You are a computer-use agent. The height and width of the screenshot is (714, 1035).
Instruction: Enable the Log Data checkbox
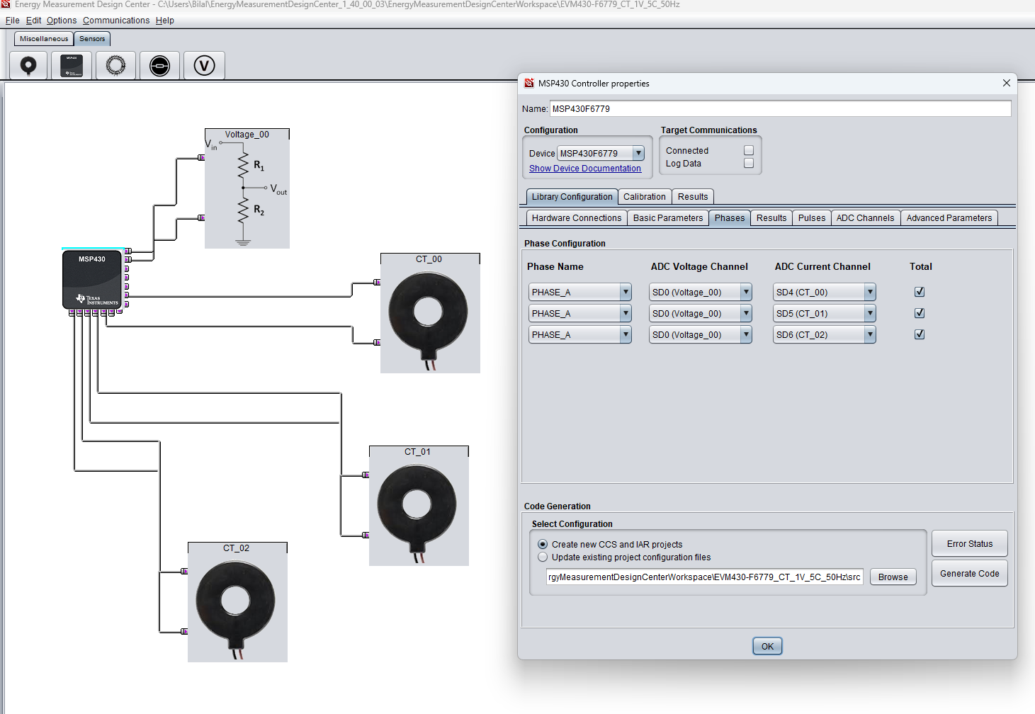tap(748, 163)
